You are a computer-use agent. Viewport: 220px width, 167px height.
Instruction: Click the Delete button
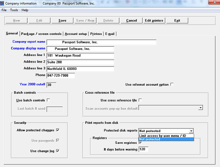click(x=108, y=20)
